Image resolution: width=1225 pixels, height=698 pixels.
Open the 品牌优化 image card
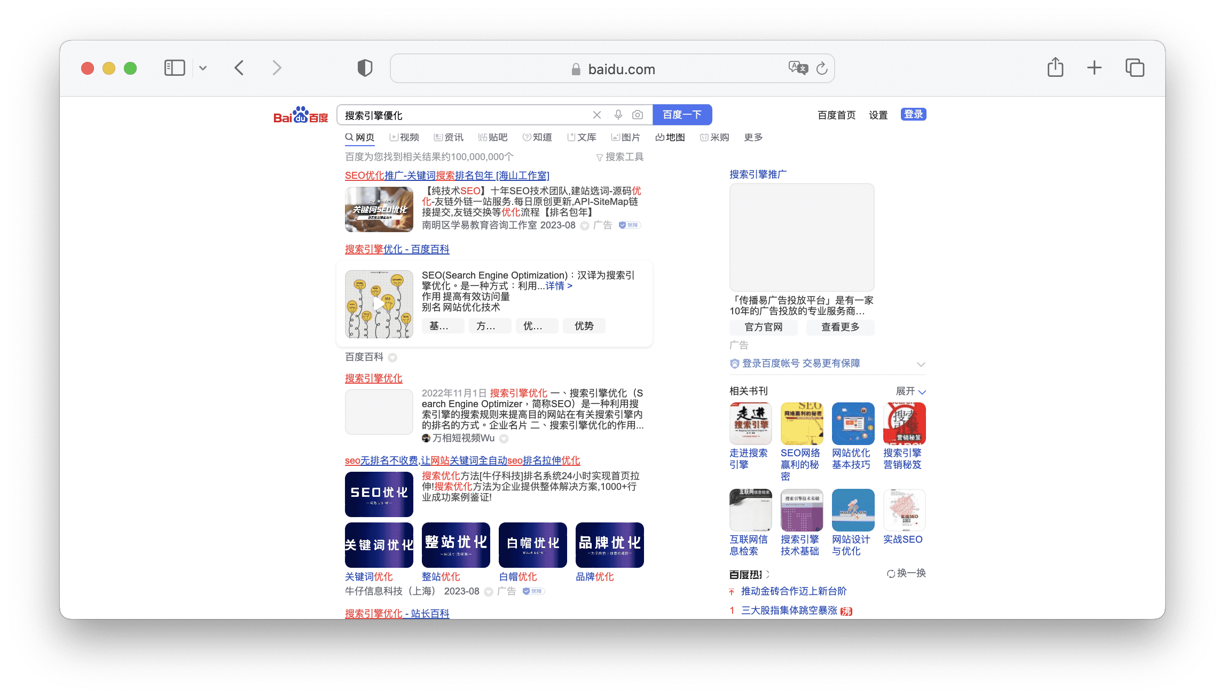pyautogui.click(x=610, y=545)
